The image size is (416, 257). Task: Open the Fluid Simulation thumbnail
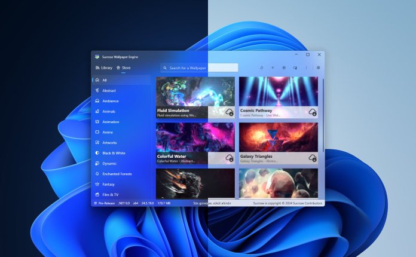(x=195, y=92)
